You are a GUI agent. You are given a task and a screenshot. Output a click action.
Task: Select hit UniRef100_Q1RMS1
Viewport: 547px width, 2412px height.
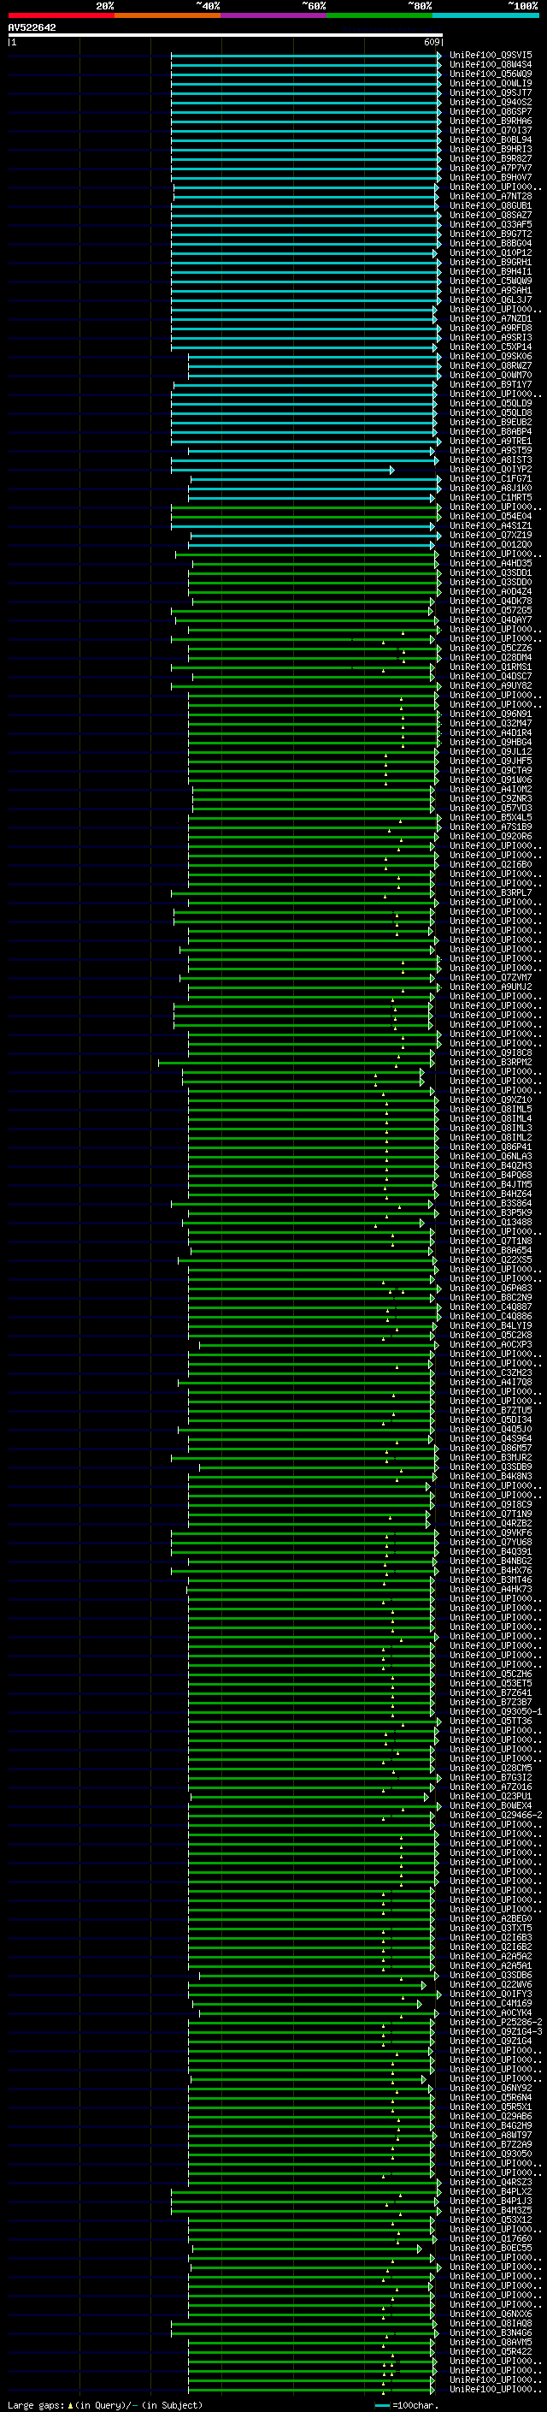(491, 667)
